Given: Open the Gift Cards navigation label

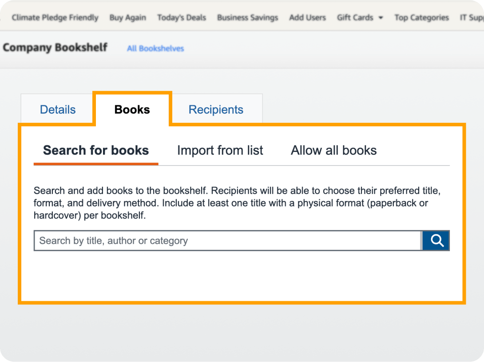Looking at the screenshot, I should [355, 18].
